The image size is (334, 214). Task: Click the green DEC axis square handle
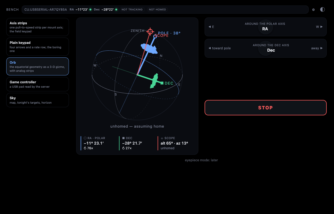point(162,83)
